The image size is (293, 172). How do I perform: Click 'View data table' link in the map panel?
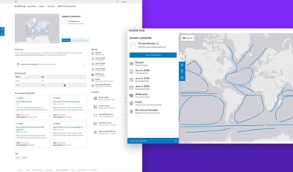[142, 97]
